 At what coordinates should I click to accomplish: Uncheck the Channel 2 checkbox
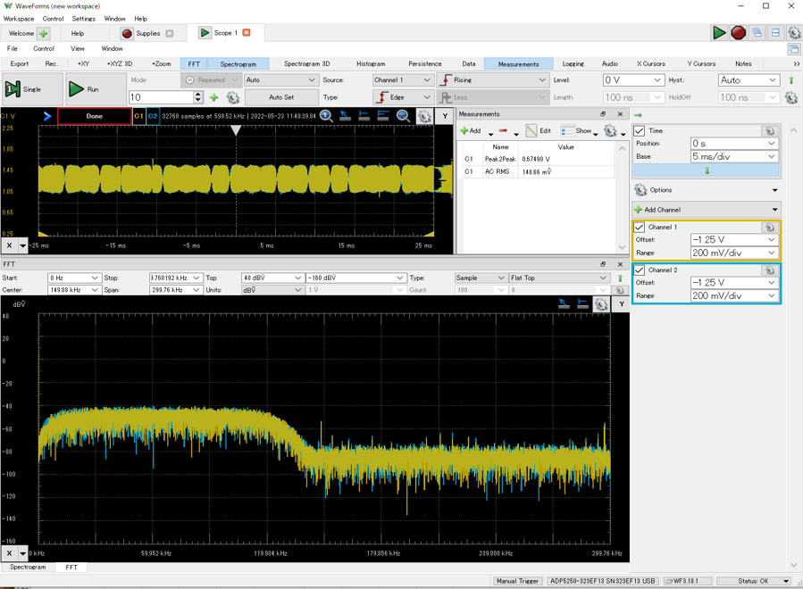tap(640, 270)
